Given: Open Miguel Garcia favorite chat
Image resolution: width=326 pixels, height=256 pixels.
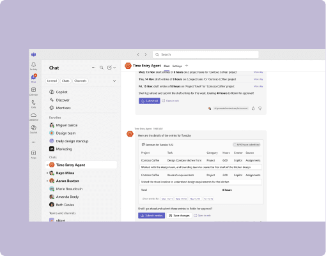Looking at the screenshot, I should 81,125.
